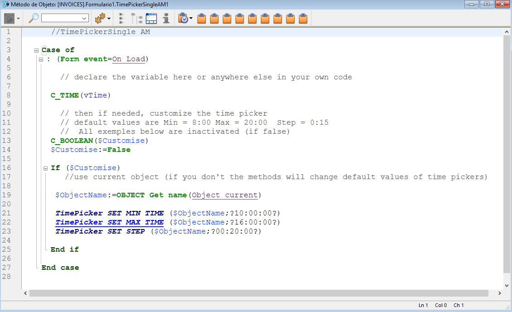Screen dimensions: 512x312
Task: Click the first orange clipboard icon
Action: click(x=202, y=19)
